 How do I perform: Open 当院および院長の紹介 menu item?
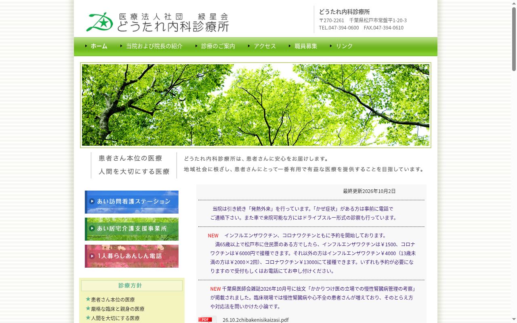pyautogui.click(x=154, y=46)
